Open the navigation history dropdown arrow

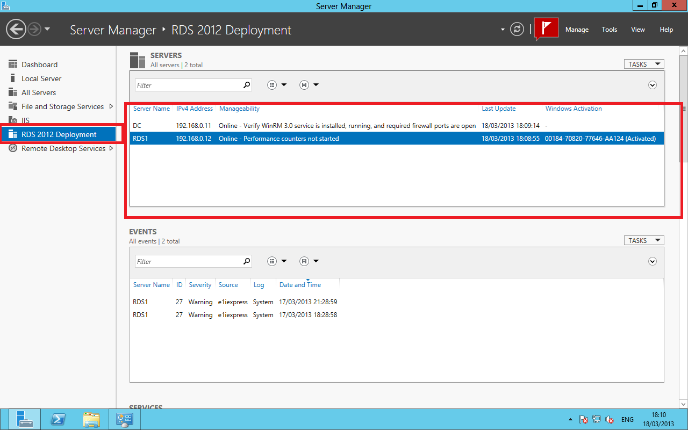pos(47,29)
